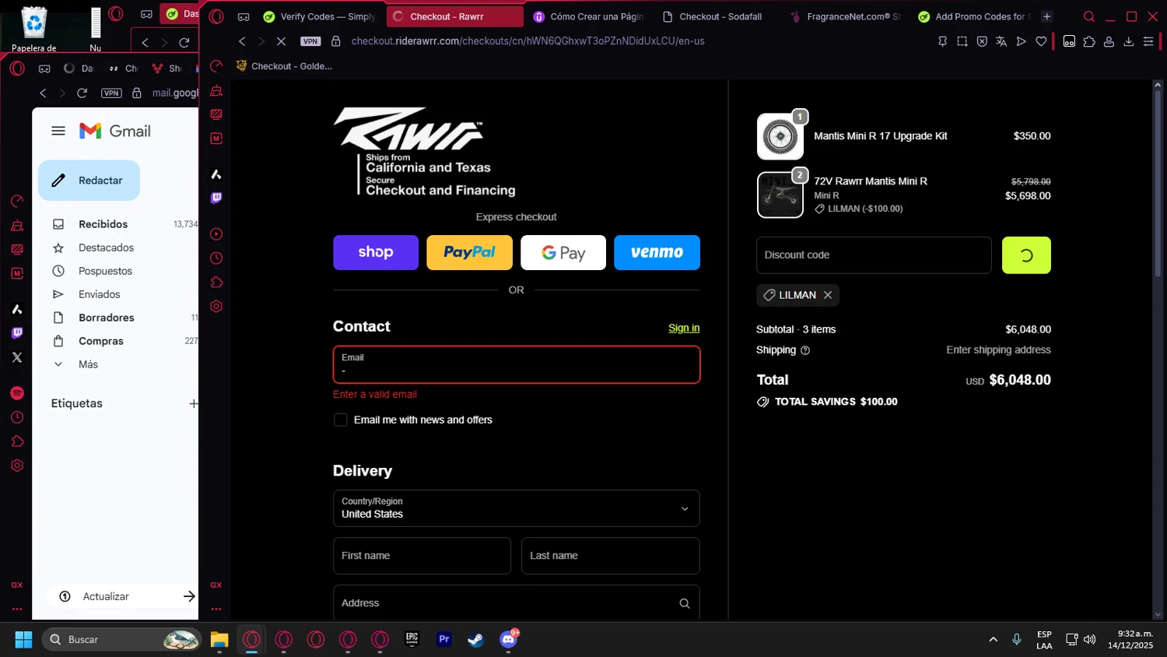Toggle VPN badge in Rawrr checkout window

point(310,41)
